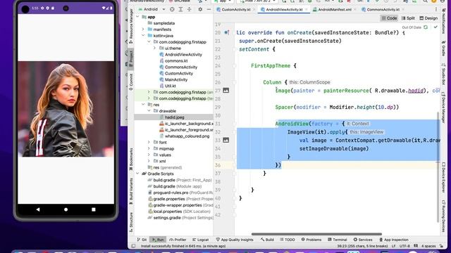
Task: Collapse the drawable folder
Action: pyautogui.click(x=149, y=111)
